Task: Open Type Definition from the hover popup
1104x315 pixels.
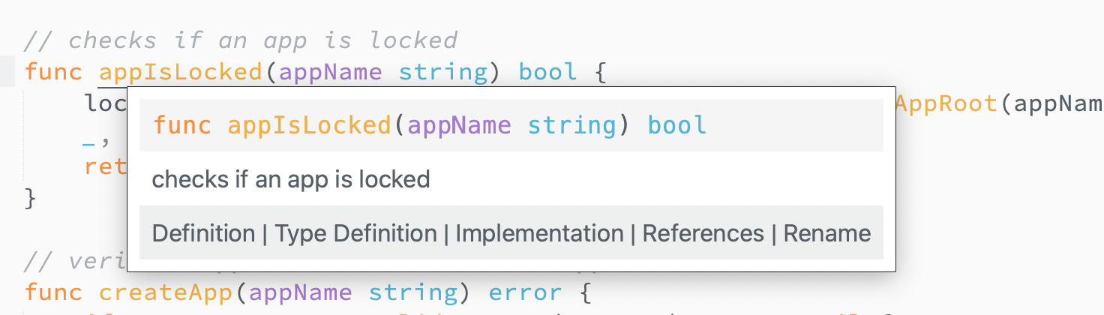Action: click(355, 233)
